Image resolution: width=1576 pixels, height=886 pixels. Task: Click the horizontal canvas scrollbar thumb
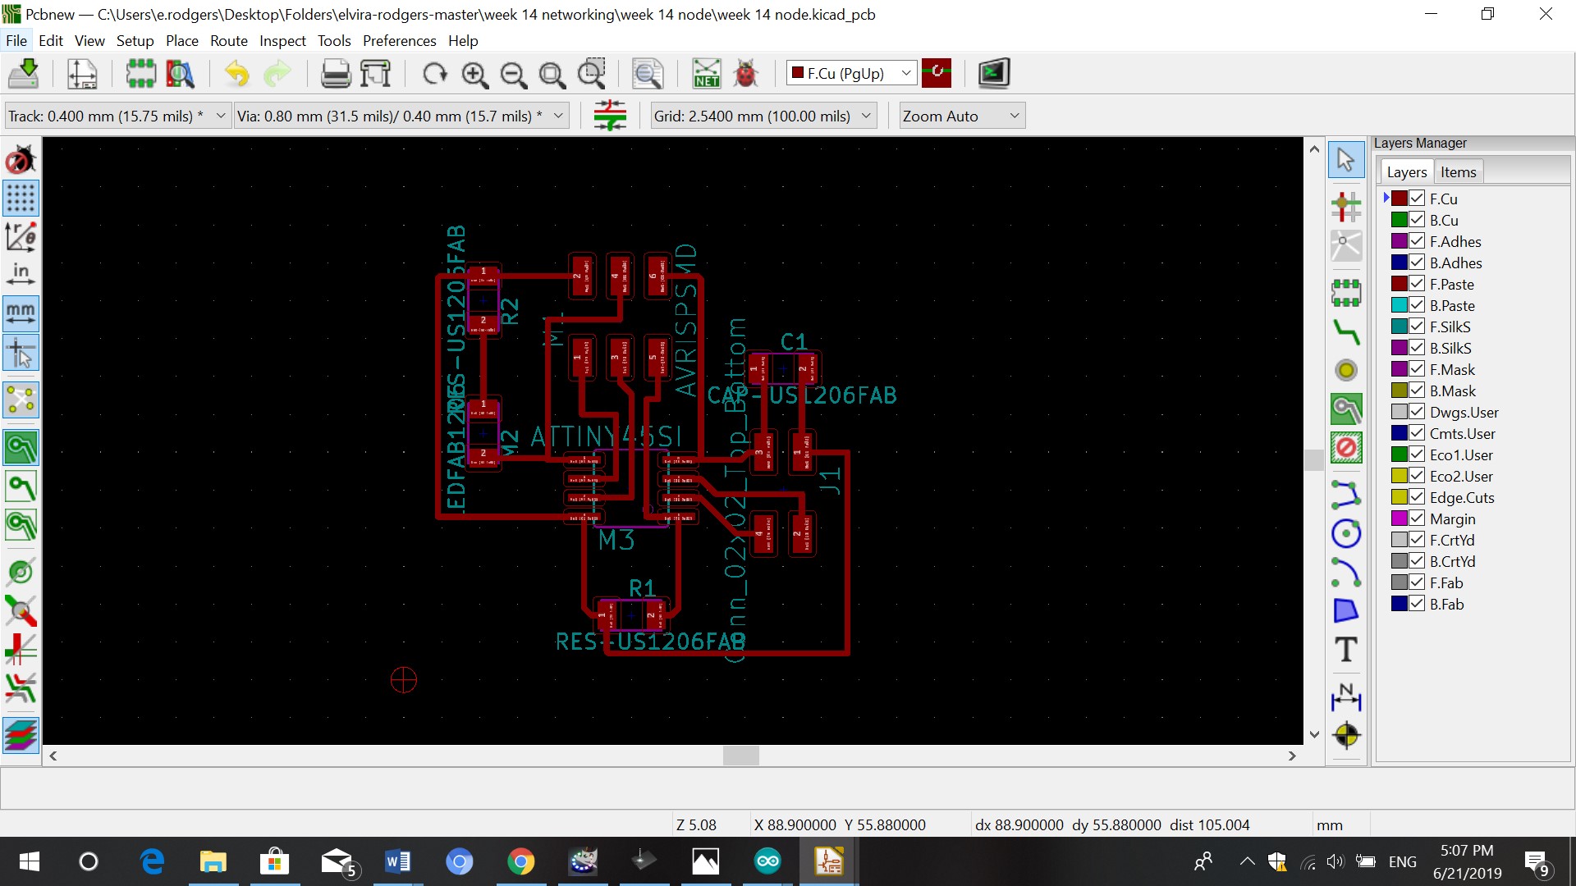740,756
